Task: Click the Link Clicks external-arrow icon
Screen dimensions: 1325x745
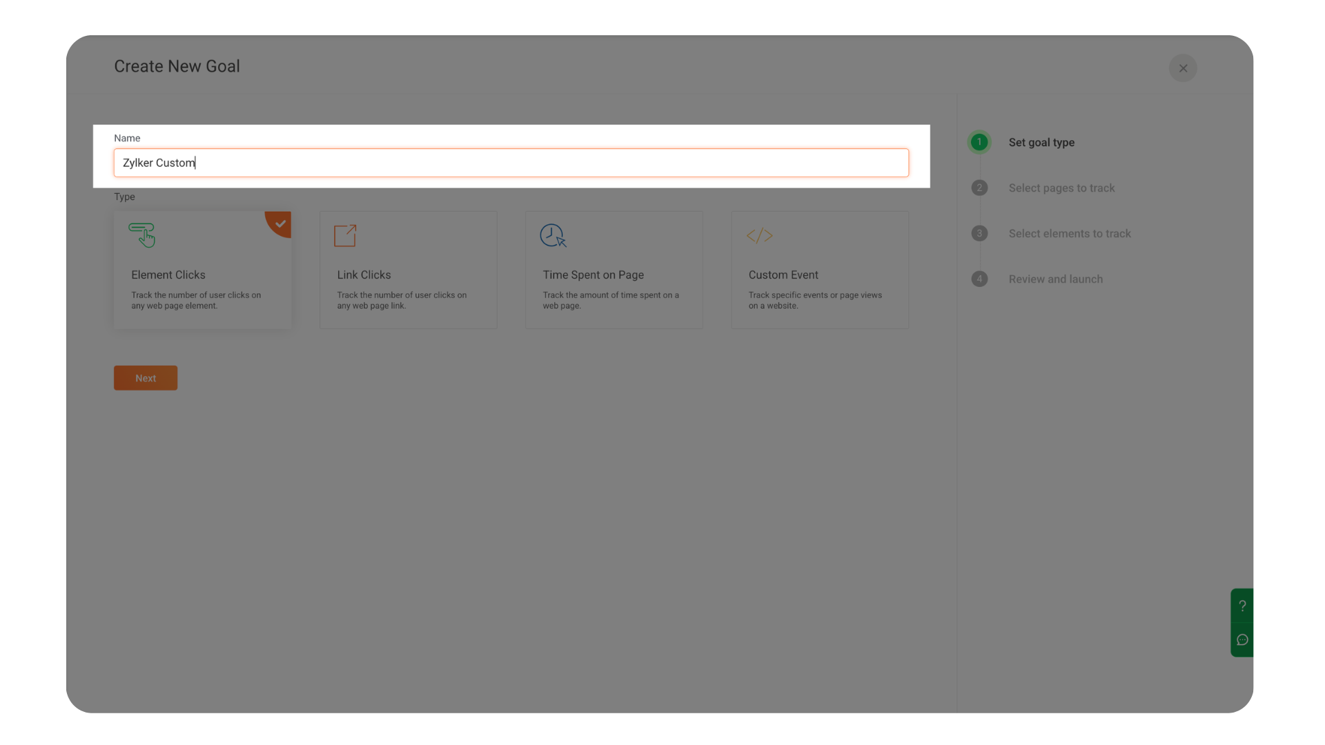Action: point(345,235)
